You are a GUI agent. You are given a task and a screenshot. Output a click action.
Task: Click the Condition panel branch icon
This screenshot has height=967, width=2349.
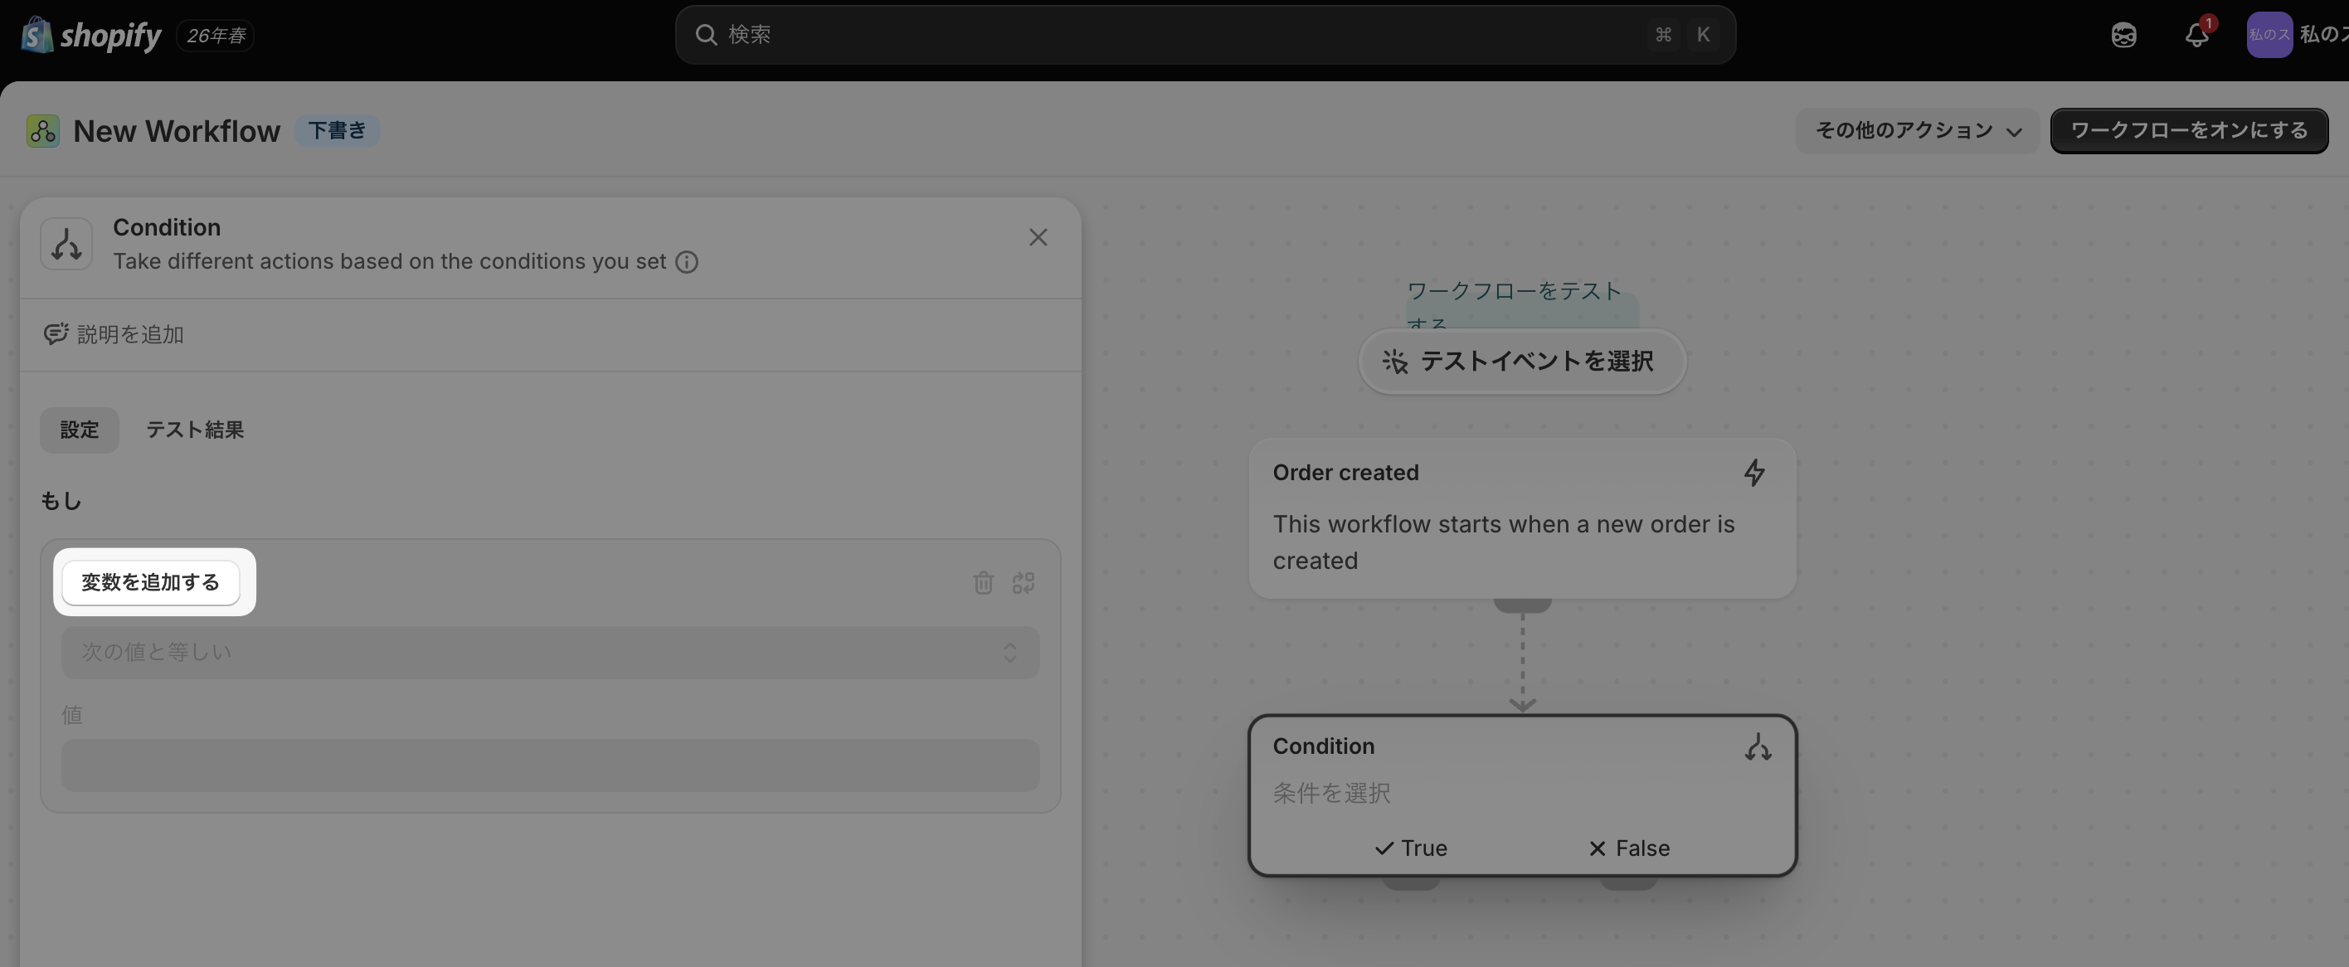[66, 243]
